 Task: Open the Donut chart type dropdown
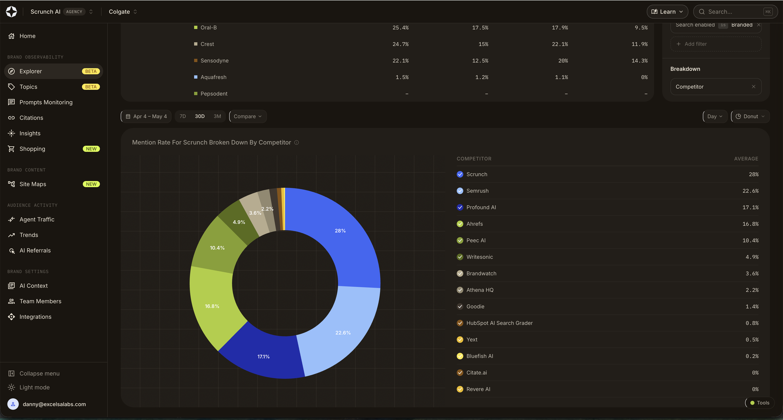750,117
